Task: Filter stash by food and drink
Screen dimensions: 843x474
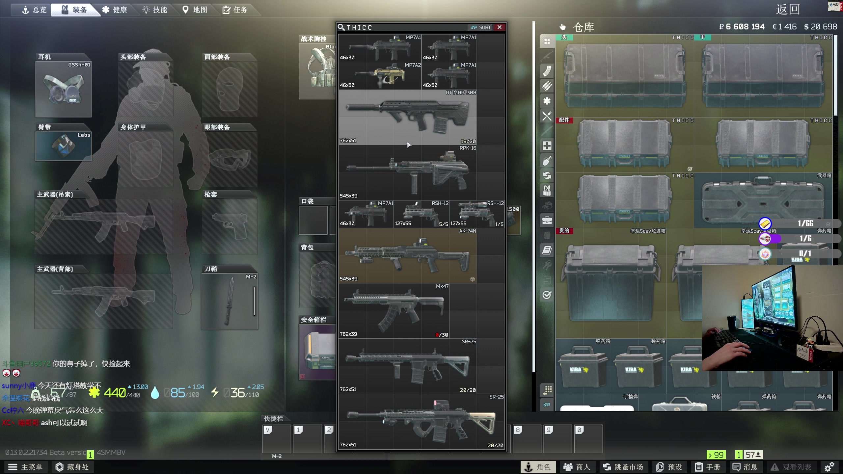Action: click(x=547, y=116)
